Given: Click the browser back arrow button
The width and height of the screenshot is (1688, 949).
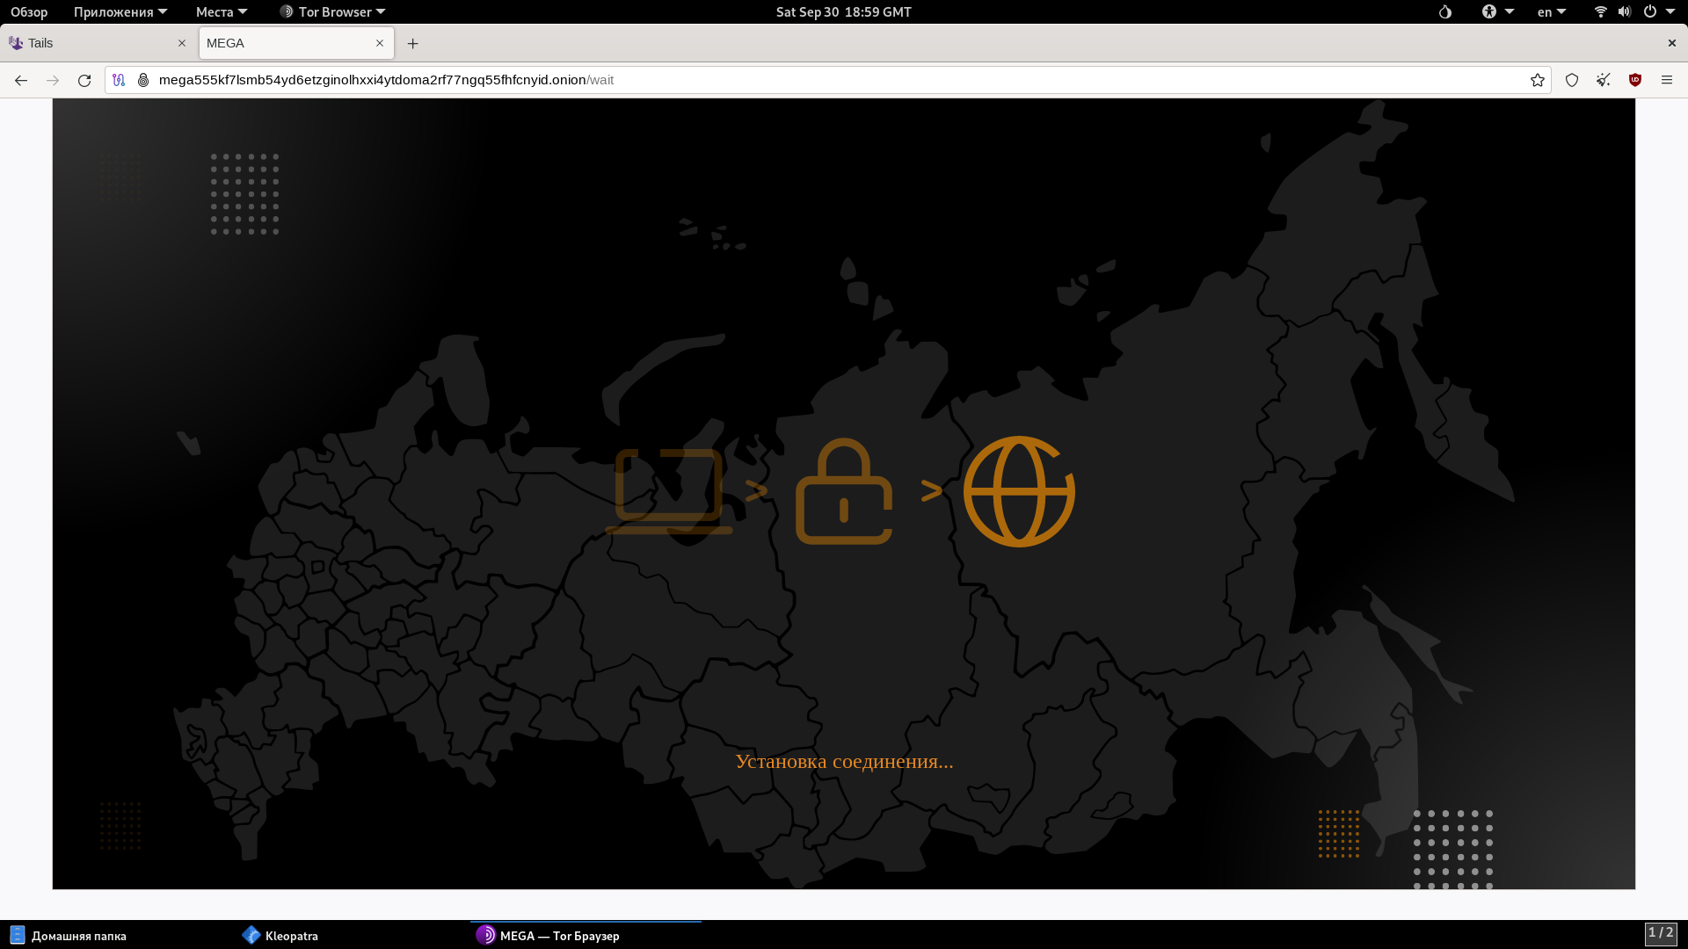Looking at the screenshot, I should [21, 80].
